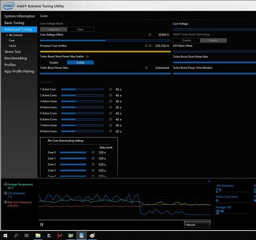Click the Intel Turbo Boost Technology info icon
Image resolution: width=256 pixels, height=240 pixels.
click(213, 34)
